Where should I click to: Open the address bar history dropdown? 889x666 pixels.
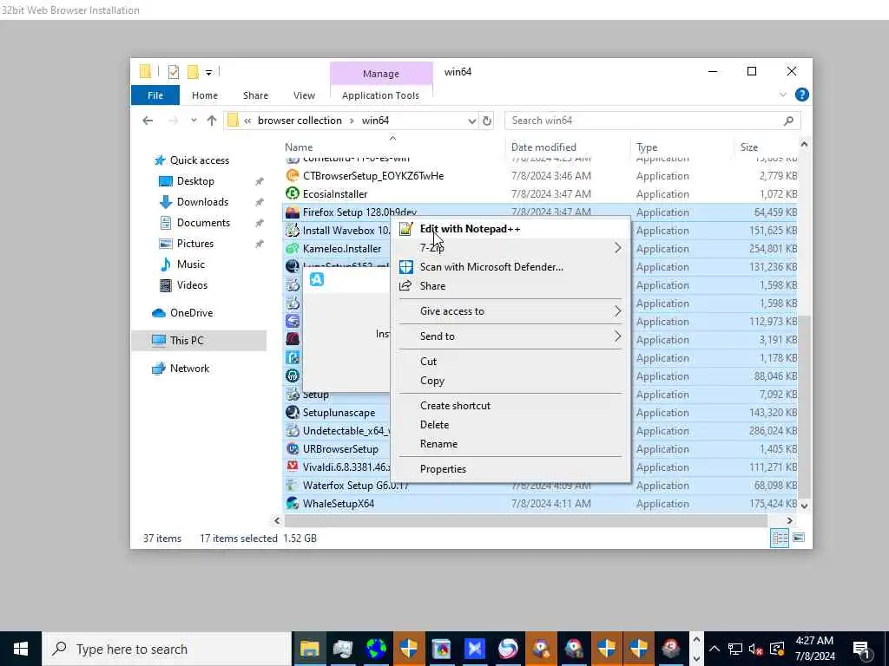[x=471, y=121]
